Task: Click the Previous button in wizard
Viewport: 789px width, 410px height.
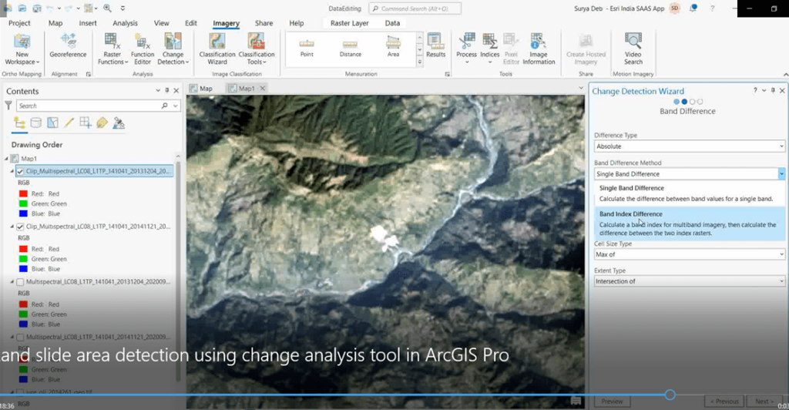Action: click(724, 402)
